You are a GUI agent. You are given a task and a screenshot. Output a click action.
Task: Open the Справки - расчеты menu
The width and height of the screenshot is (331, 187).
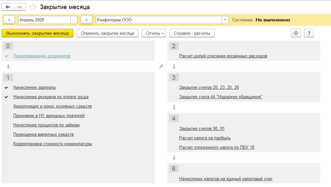point(192,33)
